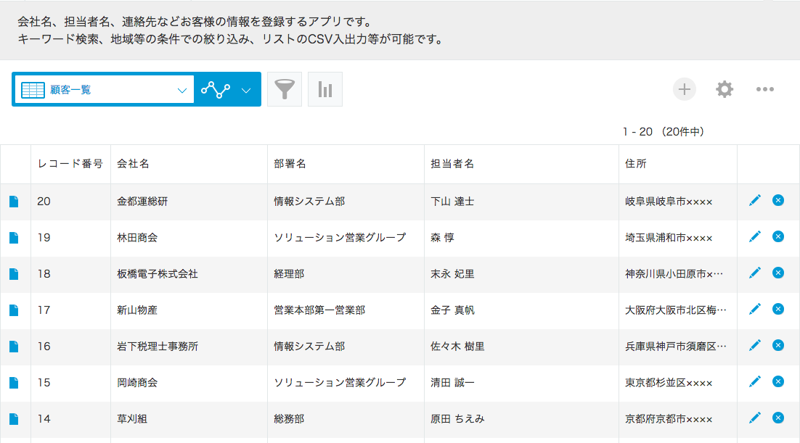Click the レコード番号 column header
The height and width of the screenshot is (443, 800).
70,164
